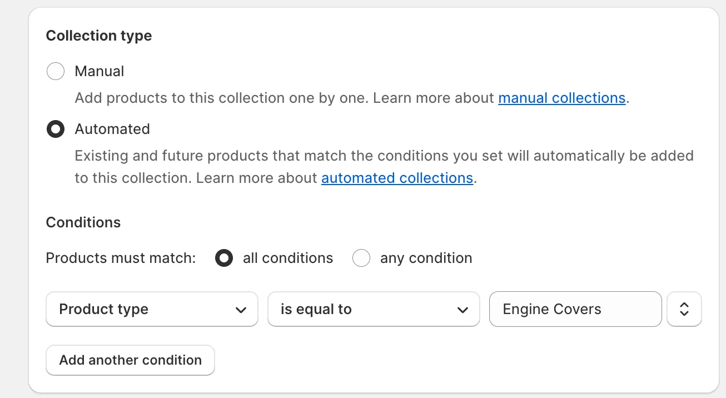
Task: Choose the "all conditions" radio button
Action: click(224, 258)
